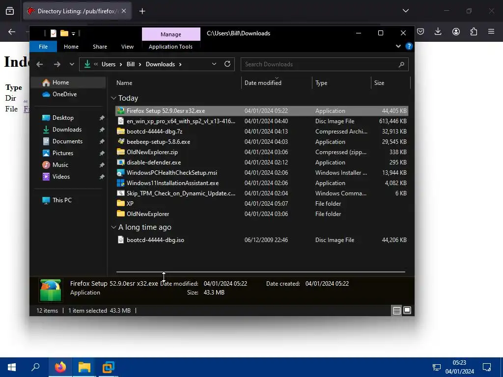This screenshot has width=503, height=377.
Task: Open the File menu tab
Action: [43, 47]
